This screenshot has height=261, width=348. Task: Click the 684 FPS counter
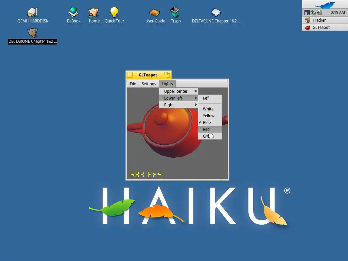(x=146, y=175)
